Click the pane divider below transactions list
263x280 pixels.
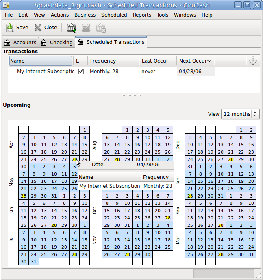pos(131,95)
